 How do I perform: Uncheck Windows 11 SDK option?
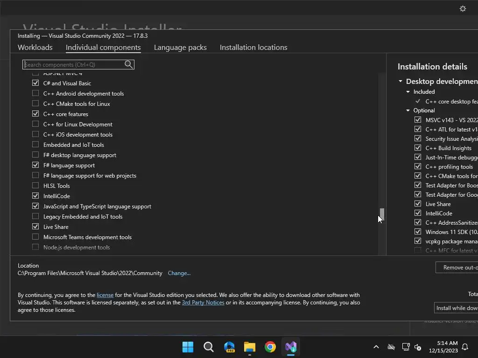point(418,232)
